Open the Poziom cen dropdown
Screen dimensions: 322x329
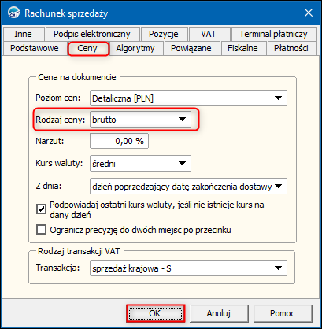coord(188,98)
